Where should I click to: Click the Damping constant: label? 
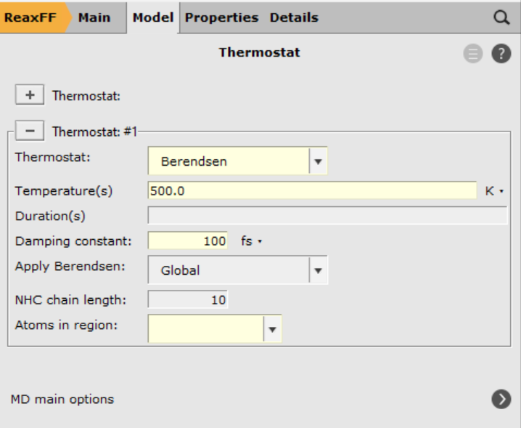click(73, 241)
